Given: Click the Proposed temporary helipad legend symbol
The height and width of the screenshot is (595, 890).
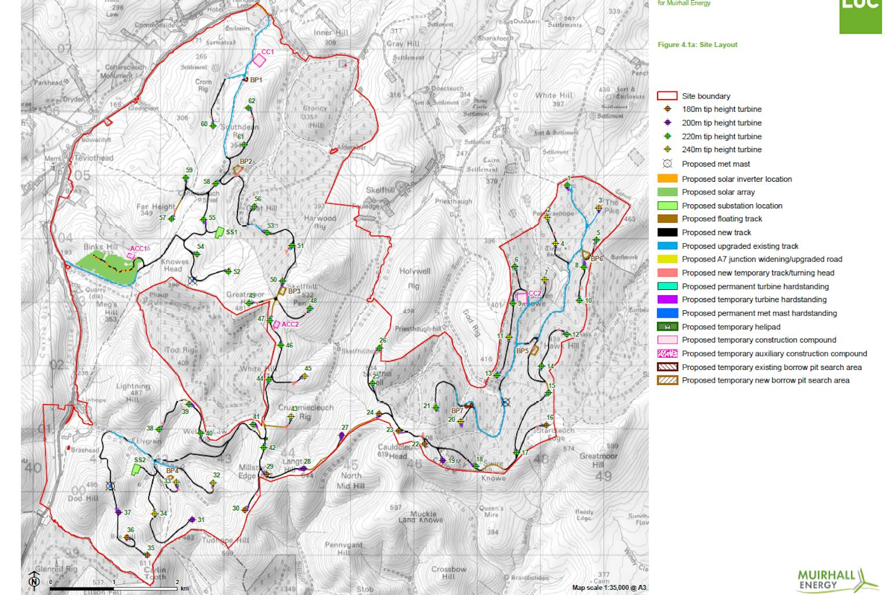Looking at the screenshot, I should click(x=667, y=327).
